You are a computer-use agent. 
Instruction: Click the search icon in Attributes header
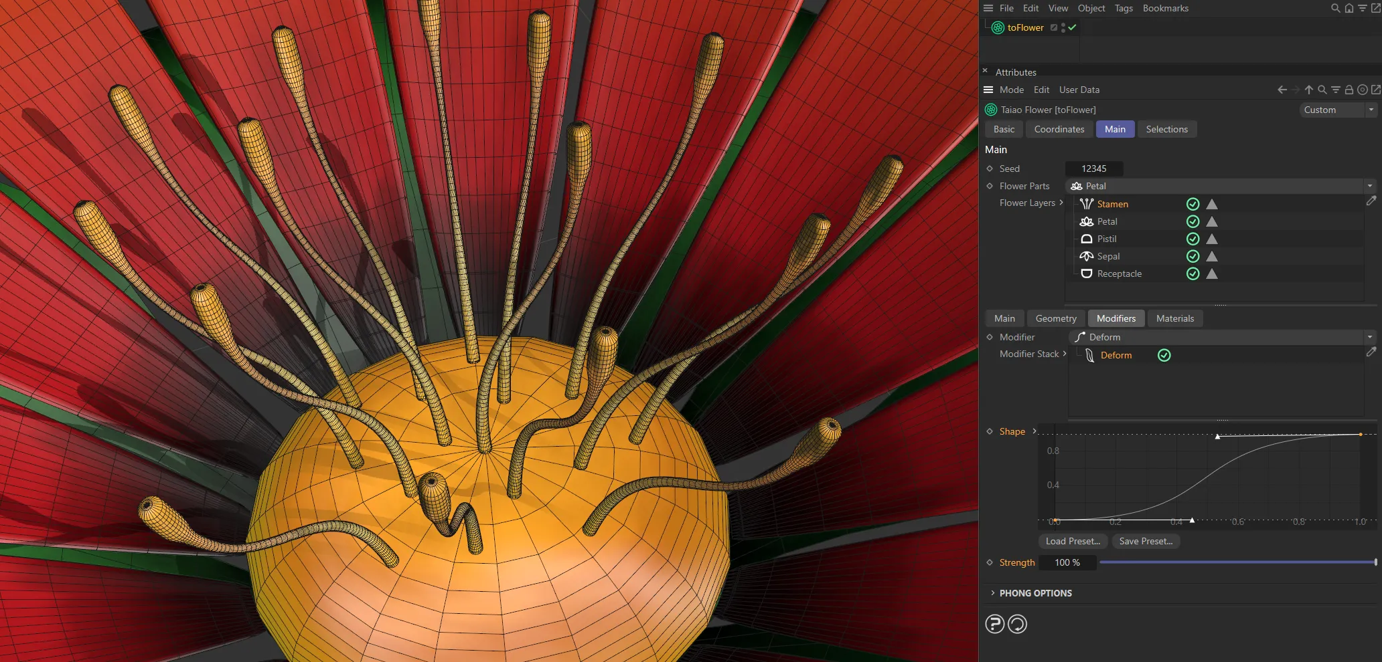coord(1322,89)
